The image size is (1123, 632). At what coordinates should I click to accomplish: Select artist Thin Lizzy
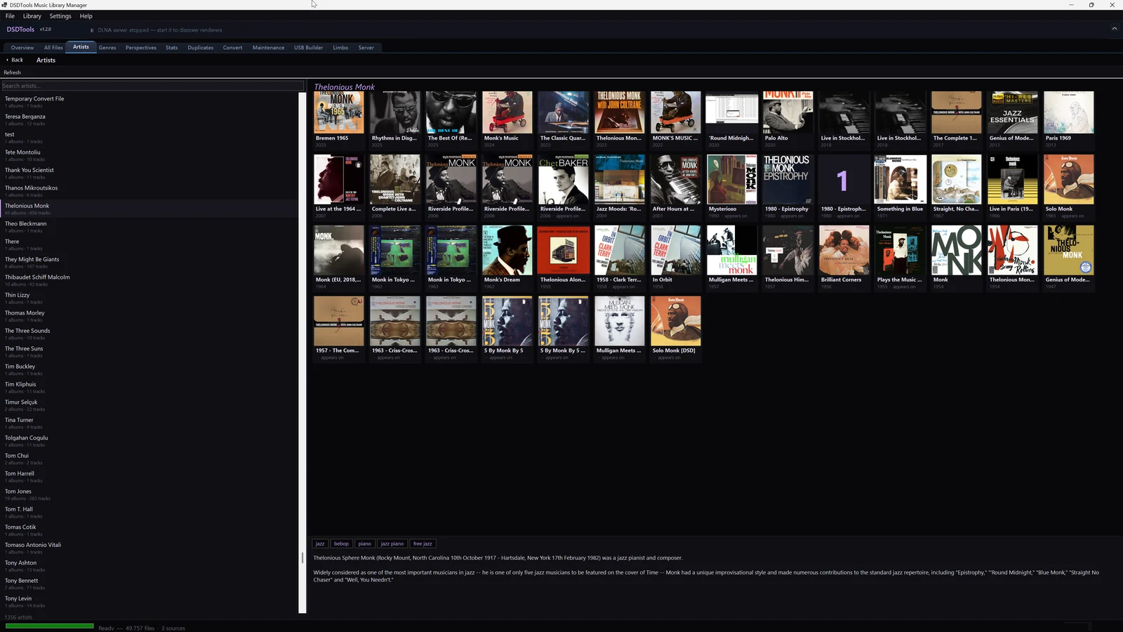(x=149, y=298)
